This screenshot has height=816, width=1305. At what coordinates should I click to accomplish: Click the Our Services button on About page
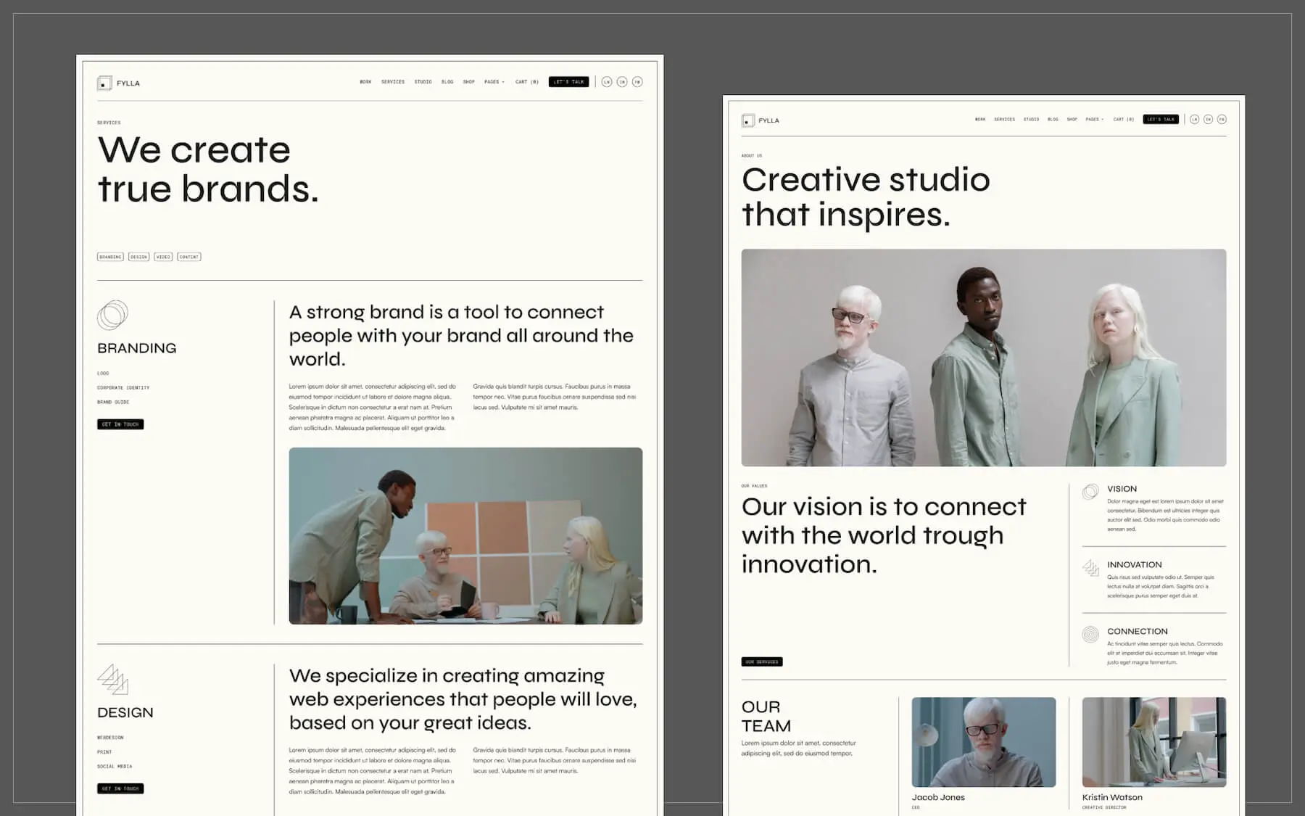pyautogui.click(x=762, y=662)
